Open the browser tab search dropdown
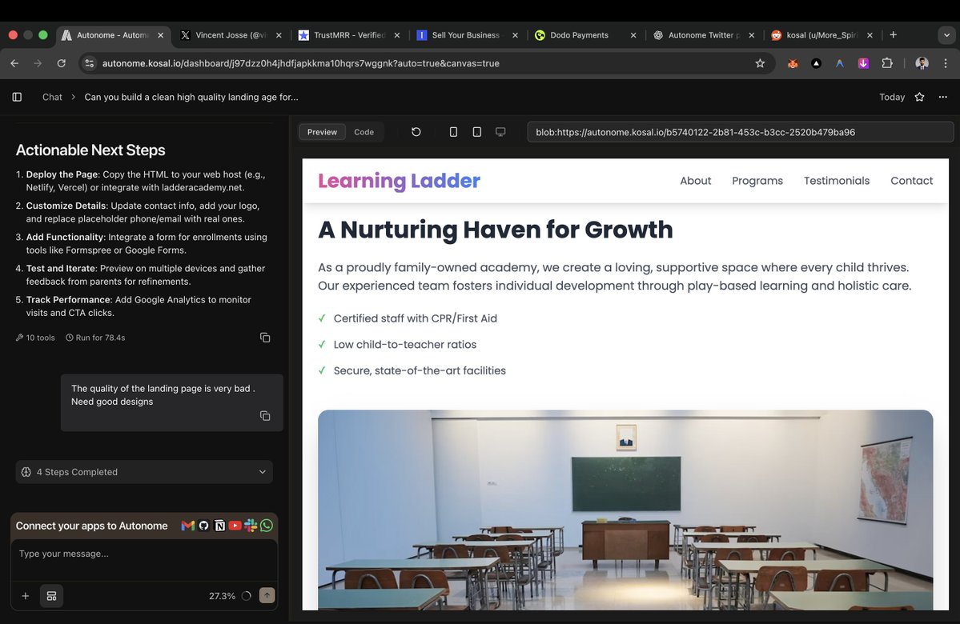Image resolution: width=960 pixels, height=624 pixels. coord(946,34)
